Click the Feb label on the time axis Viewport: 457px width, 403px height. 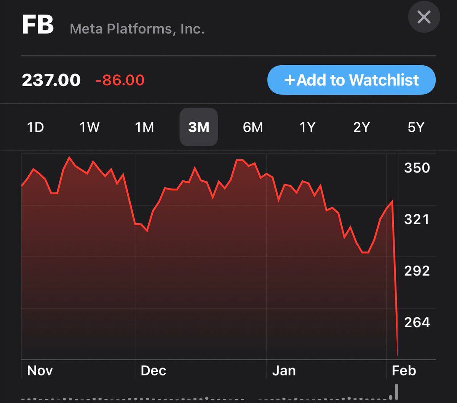point(404,371)
